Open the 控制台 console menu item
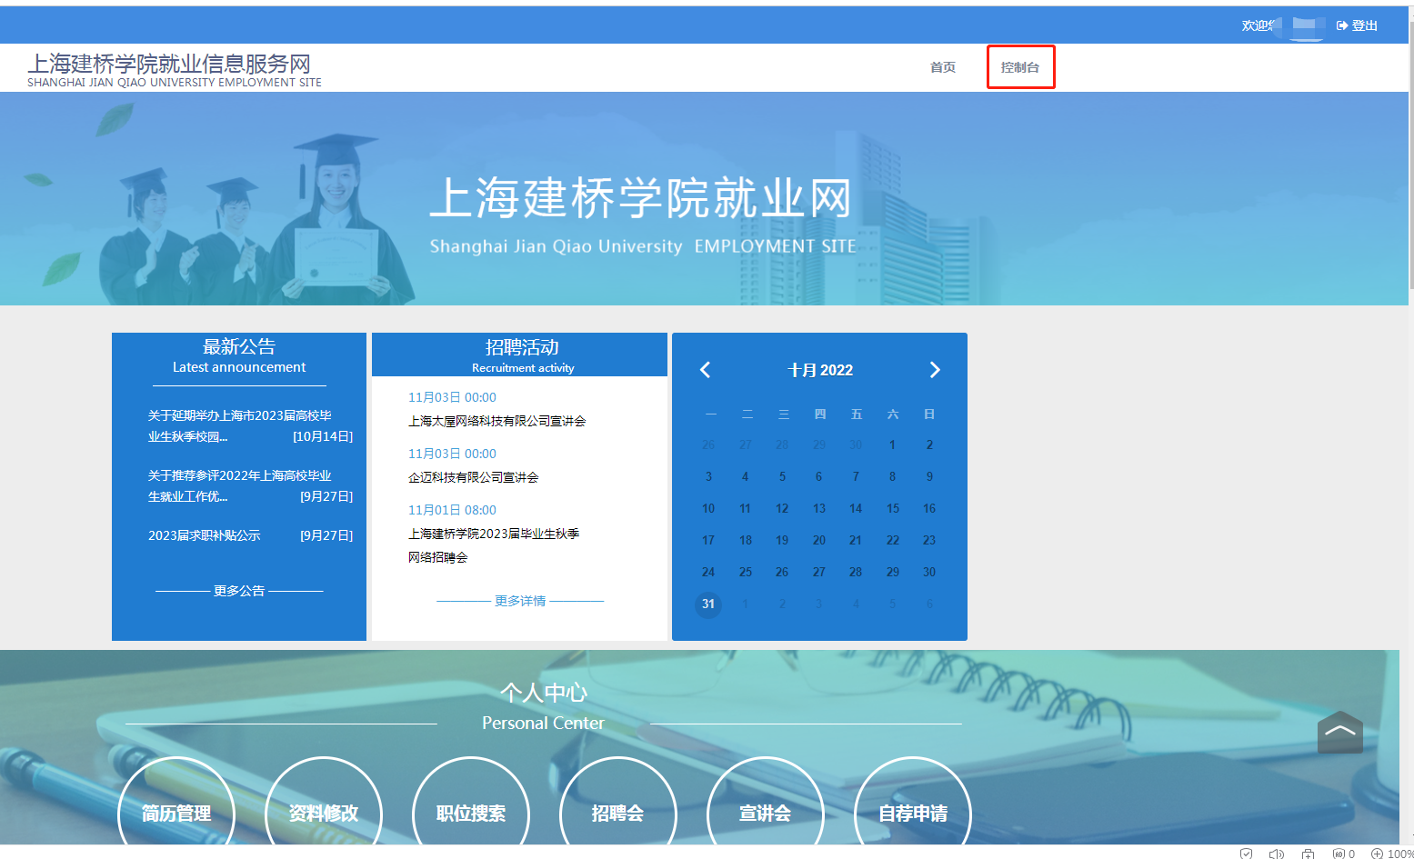1414x859 pixels. pyautogui.click(x=1020, y=66)
